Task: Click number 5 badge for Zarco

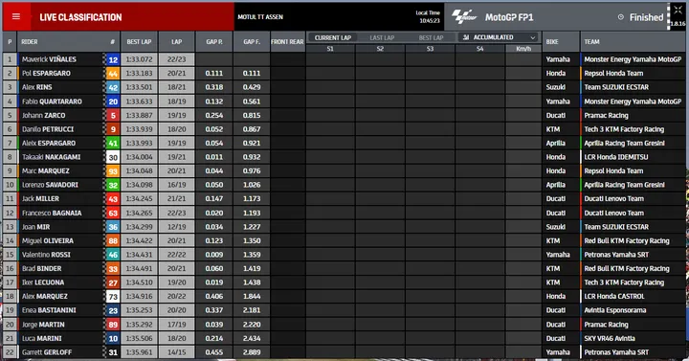Action: click(x=113, y=115)
